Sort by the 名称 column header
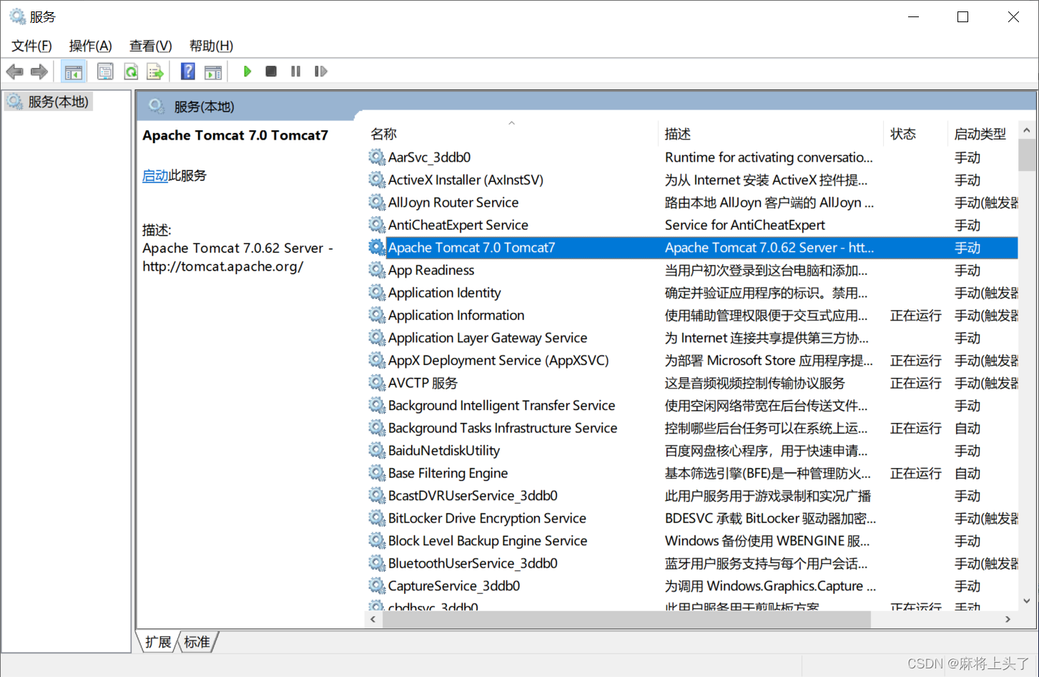The width and height of the screenshot is (1039, 677). [x=511, y=134]
